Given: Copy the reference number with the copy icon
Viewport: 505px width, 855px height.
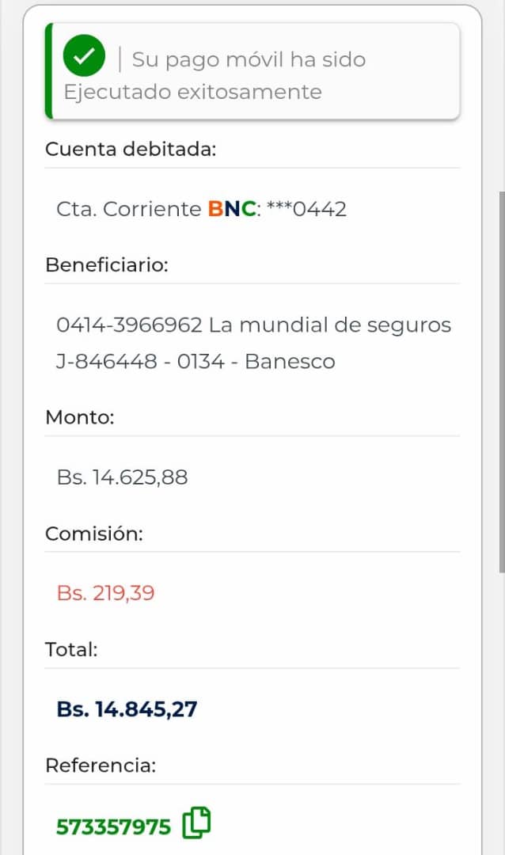Looking at the screenshot, I should pos(197,823).
